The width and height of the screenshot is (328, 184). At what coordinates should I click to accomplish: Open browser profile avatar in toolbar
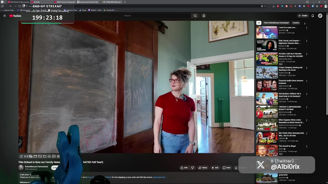326,6
